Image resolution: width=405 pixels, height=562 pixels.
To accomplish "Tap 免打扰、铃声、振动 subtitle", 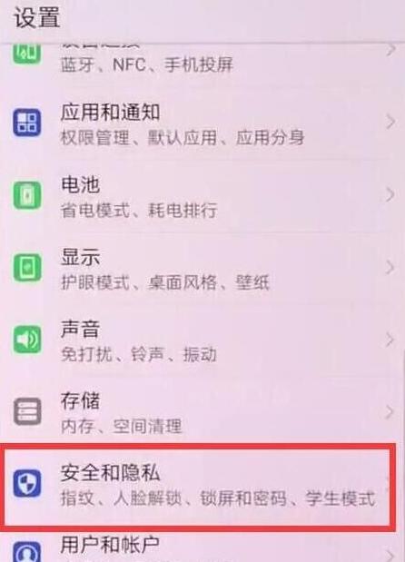I will coord(139,355).
